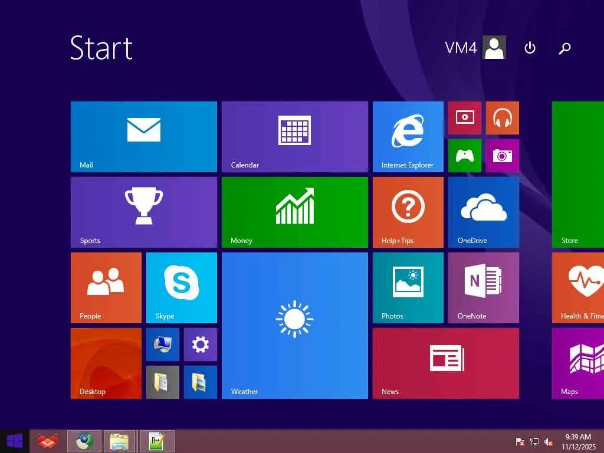604x453 pixels.
Task: Open the globe browser taskbar icon
Action: 84,441
